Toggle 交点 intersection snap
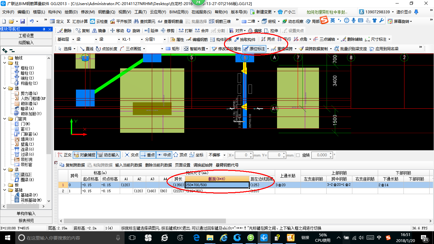 point(132,155)
